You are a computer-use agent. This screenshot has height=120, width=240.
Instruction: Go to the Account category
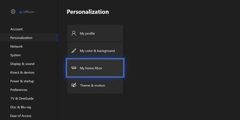click(x=17, y=29)
